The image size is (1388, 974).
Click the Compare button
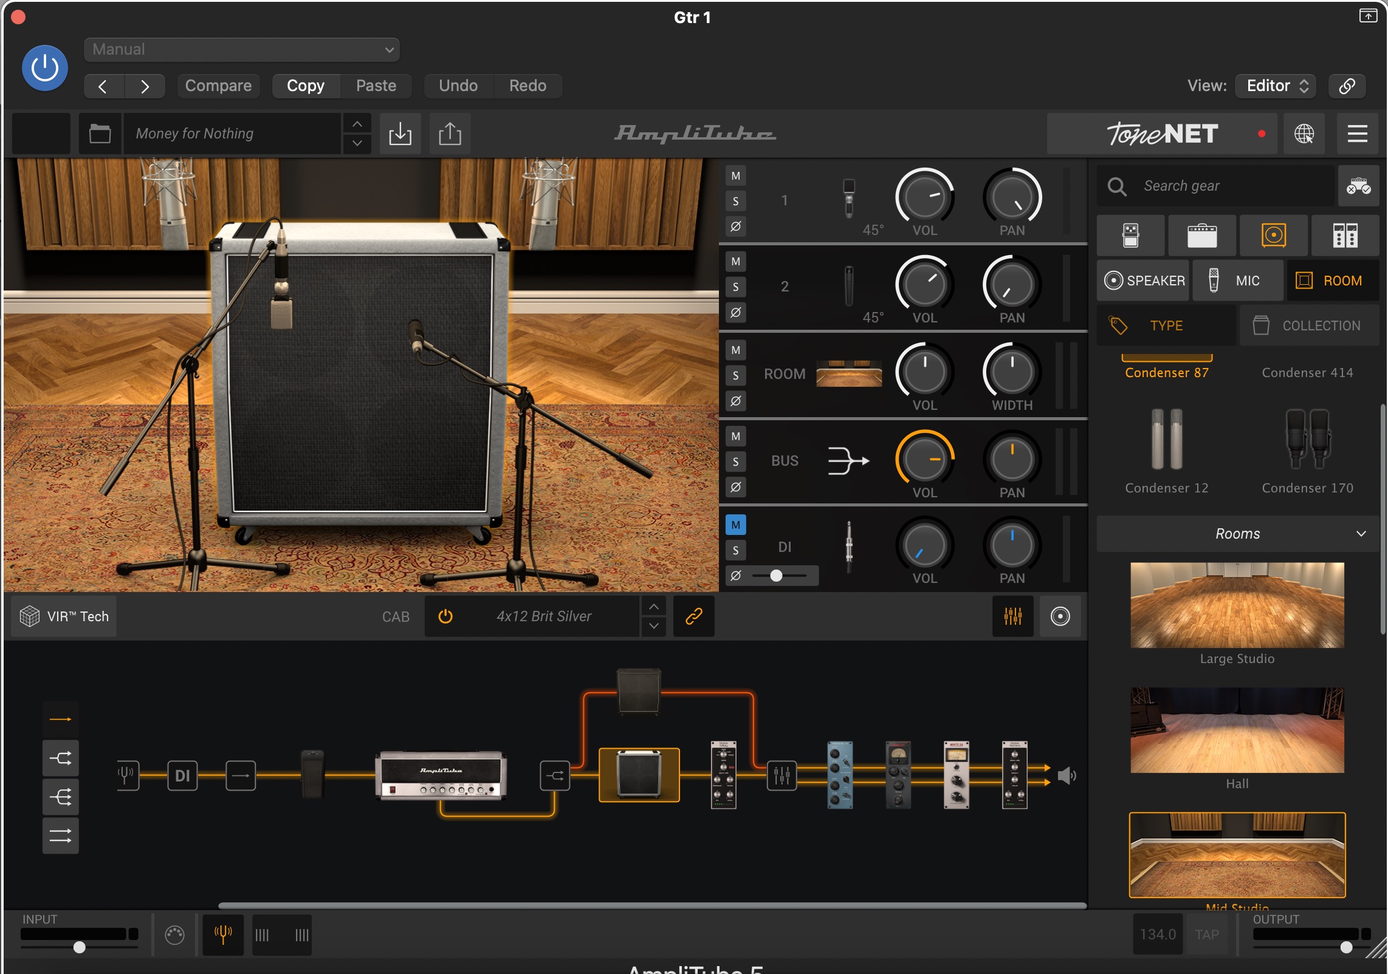point(218,86)
